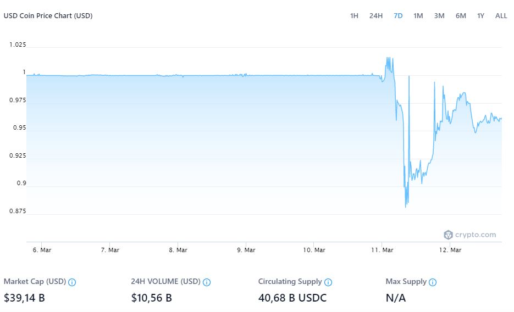Viewport: 514px width, 312px height.
Task: Select the 7D time range
Action: 398,16
